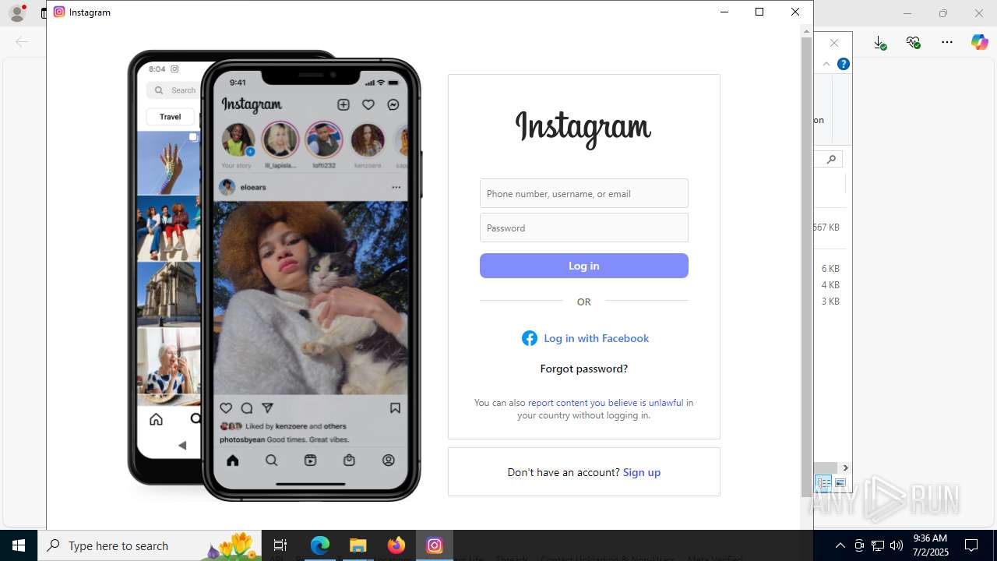Click the Password field
Image resolution: width=997 pixels, height=561 pixels.
click(584, 228)
